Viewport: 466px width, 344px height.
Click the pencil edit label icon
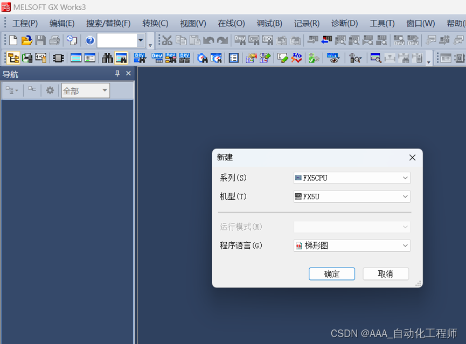[x=282, y=58]
